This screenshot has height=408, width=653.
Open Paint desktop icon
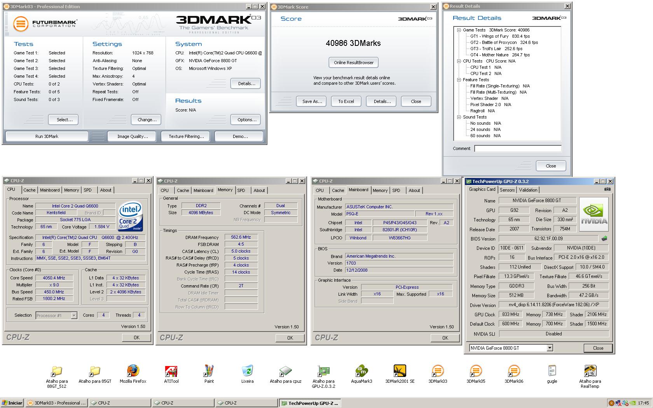point(209,374)
